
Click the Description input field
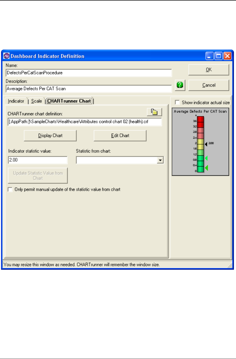89,89
